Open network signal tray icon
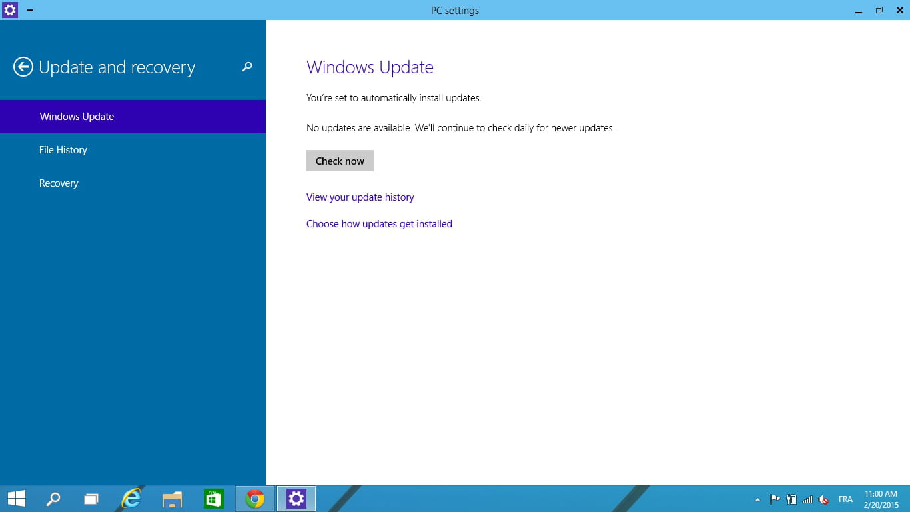 [x=807, y=499]
